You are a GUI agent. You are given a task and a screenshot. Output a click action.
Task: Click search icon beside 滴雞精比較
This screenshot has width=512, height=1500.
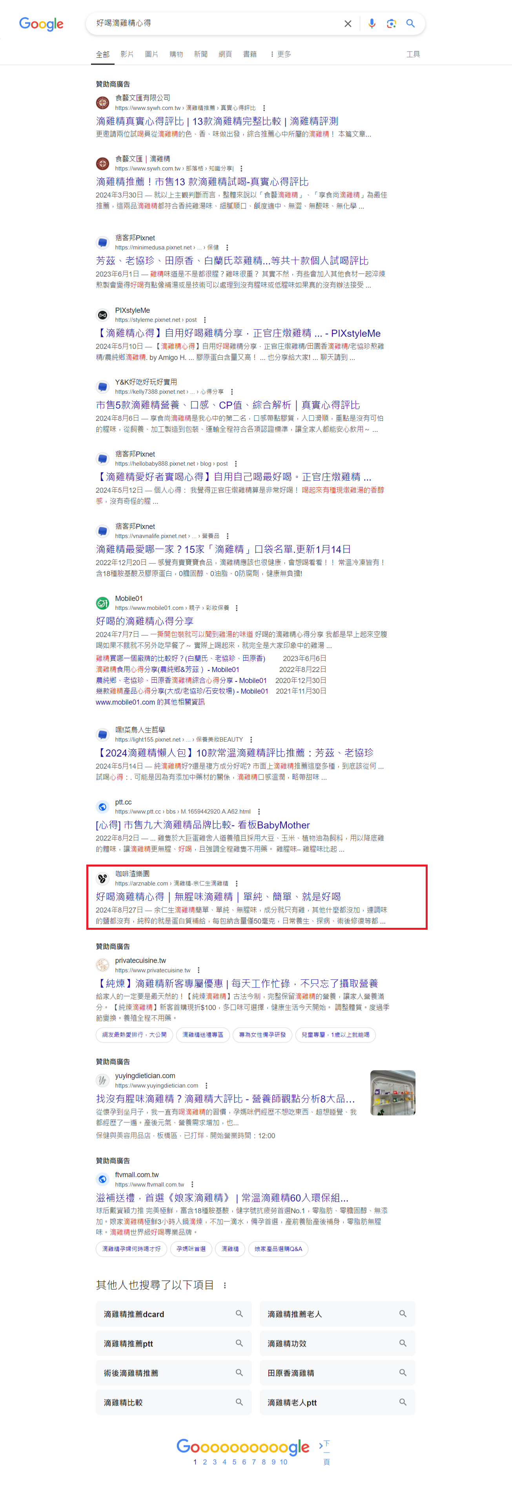pyautogui.click(x=239, y=1402)
